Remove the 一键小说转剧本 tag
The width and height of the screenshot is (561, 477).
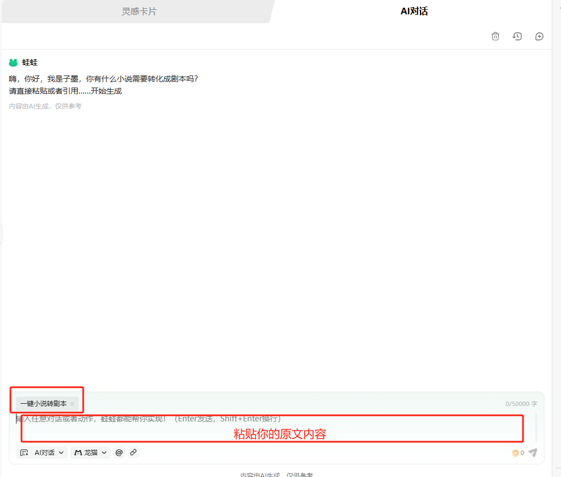click(72, 404)
